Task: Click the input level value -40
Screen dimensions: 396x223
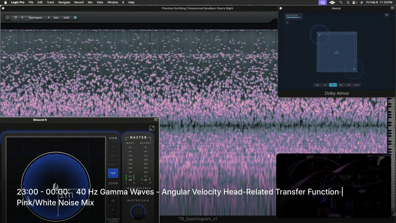Action: click(130, 180)
